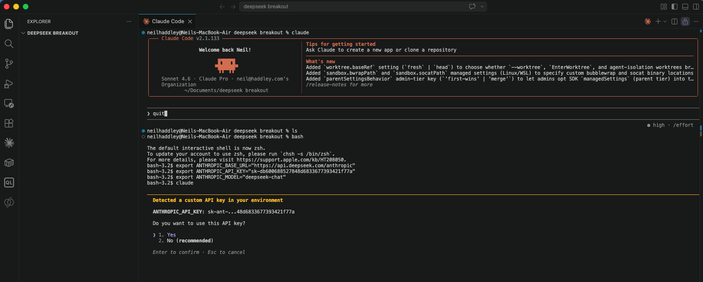Click the deepseek breakout command center search box
Screen dimensions: 703x282
point(352,7)
